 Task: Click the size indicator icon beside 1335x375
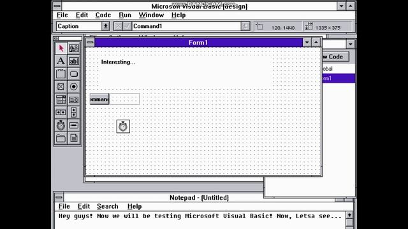coord(309,26)
